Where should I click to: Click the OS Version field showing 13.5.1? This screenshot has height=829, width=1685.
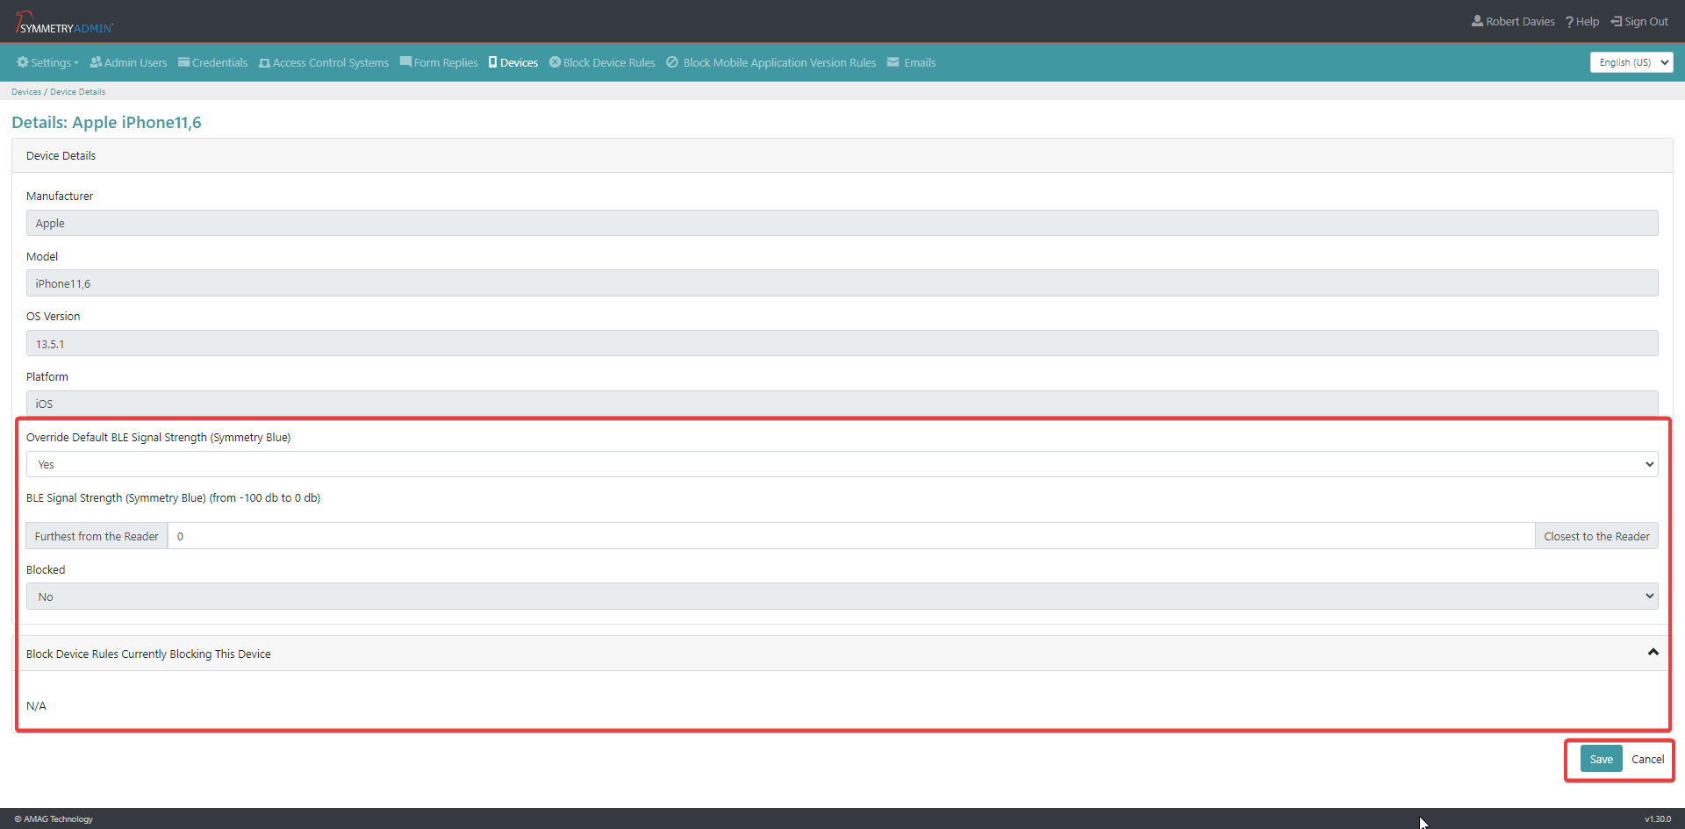point(842,344)
